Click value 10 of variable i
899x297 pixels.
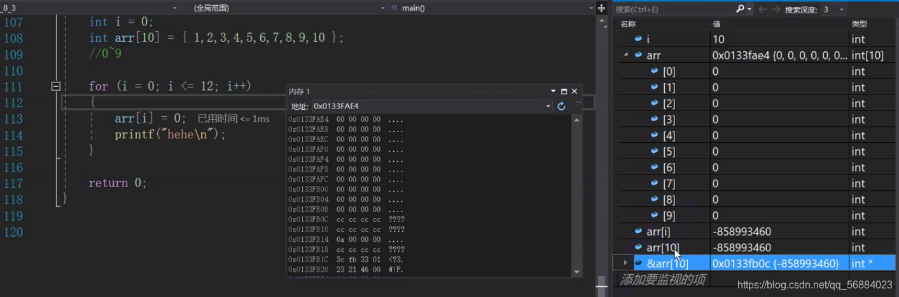(x=718, y=39)
